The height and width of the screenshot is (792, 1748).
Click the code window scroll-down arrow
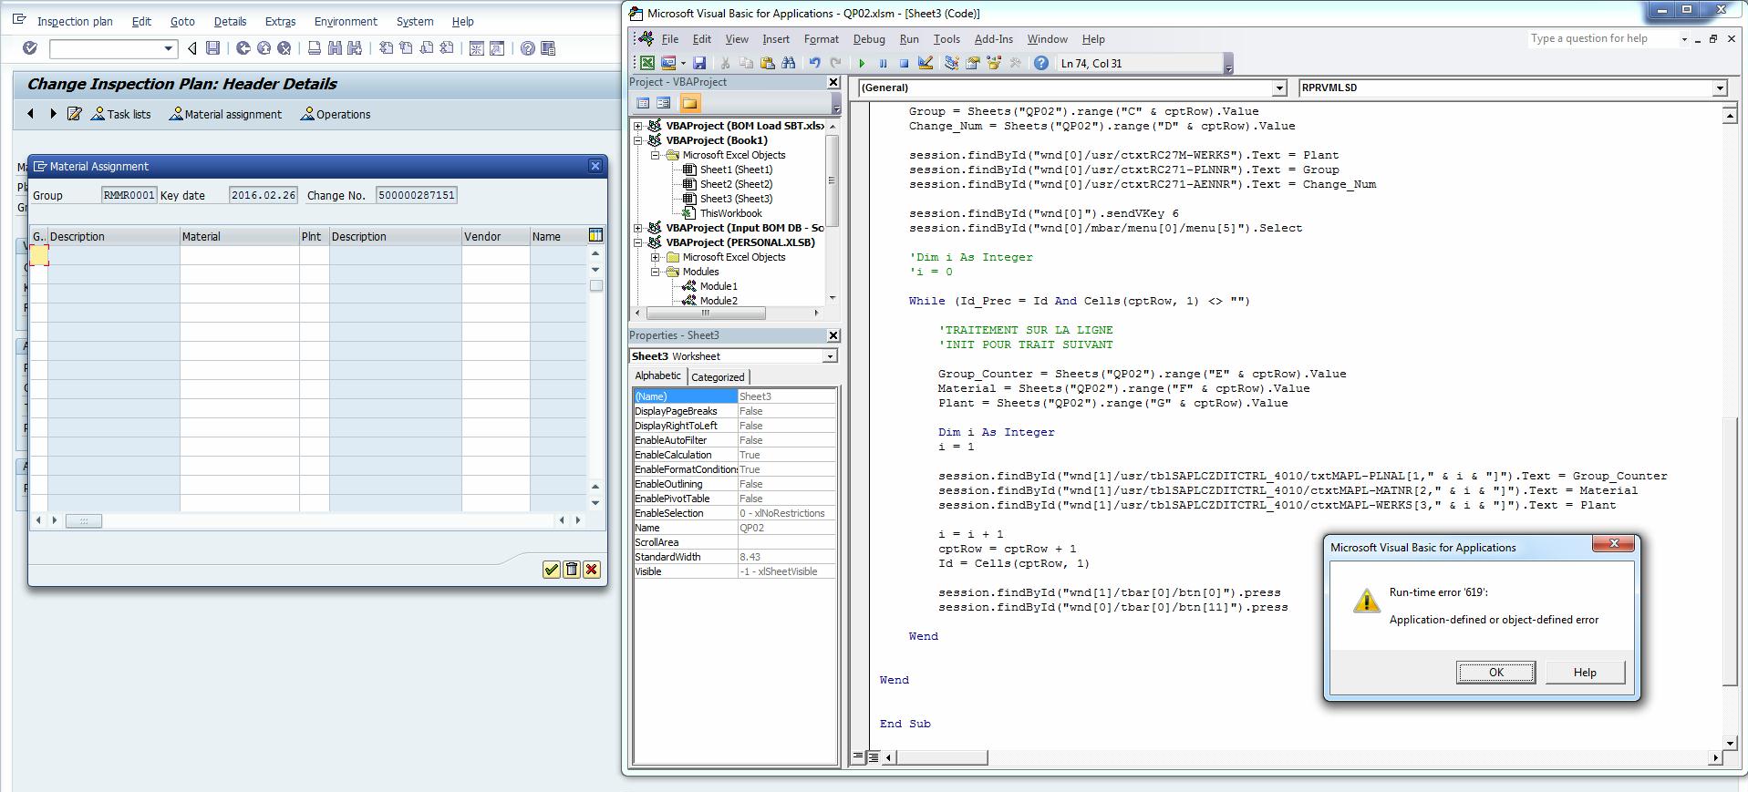pos(1729,742)
